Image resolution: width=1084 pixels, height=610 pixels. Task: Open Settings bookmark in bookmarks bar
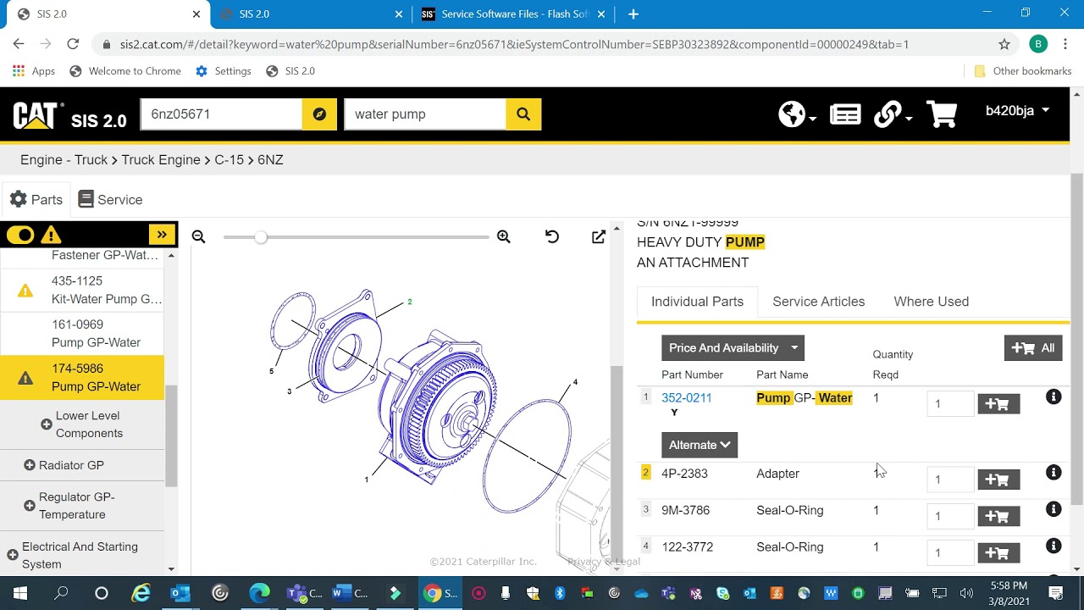[224, 71]
